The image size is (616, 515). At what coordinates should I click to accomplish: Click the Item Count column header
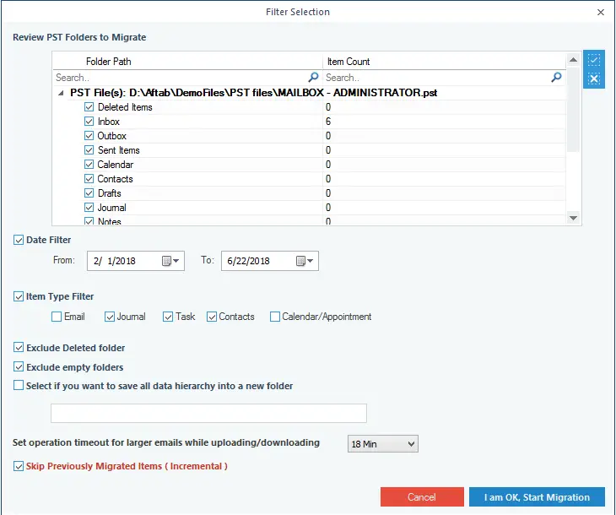444,62
